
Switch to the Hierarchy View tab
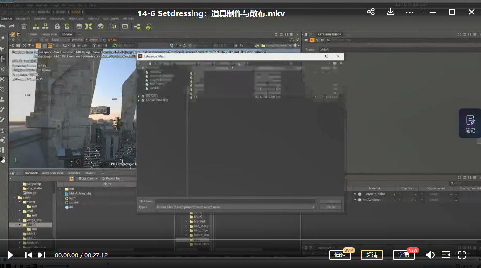click(53, 173)
